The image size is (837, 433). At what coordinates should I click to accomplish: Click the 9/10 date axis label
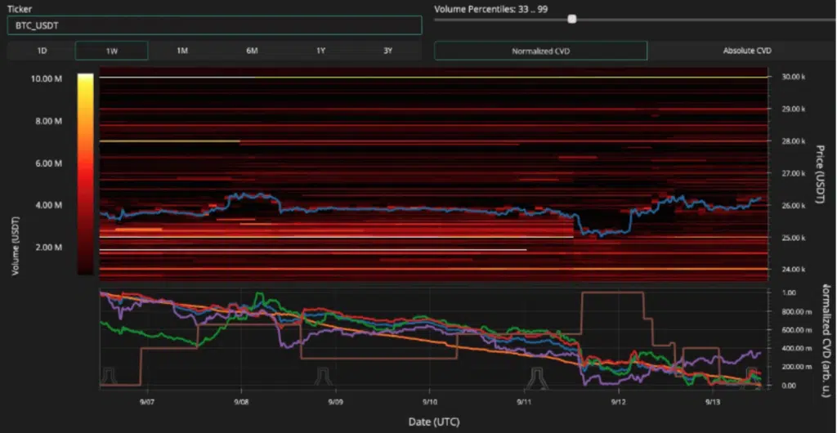pos(430,401)
